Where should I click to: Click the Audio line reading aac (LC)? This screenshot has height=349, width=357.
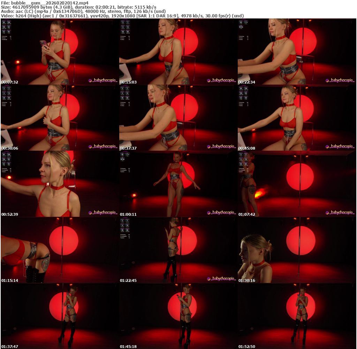pos(83,11)
